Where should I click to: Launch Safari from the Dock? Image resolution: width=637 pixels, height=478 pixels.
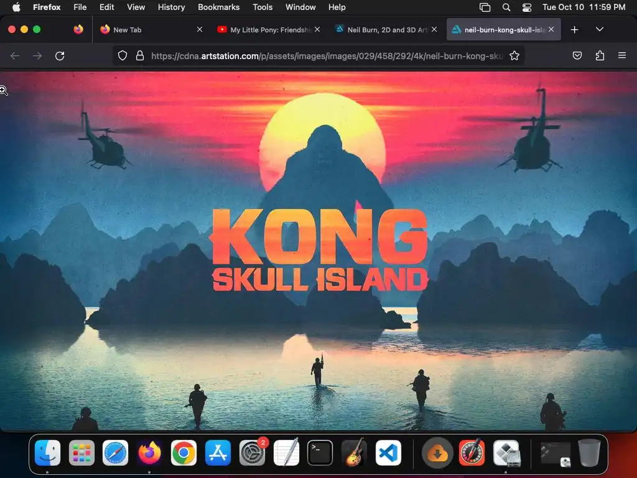click(x=115, y=452)
